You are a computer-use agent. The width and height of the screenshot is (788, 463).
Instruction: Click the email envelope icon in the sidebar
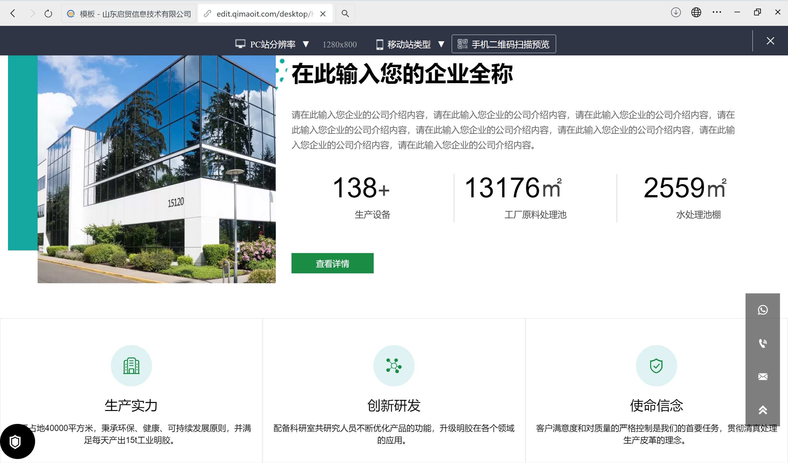pos(763,377)
